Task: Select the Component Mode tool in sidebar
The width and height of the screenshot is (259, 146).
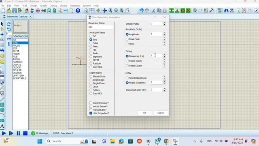Action: coord(2,29)
